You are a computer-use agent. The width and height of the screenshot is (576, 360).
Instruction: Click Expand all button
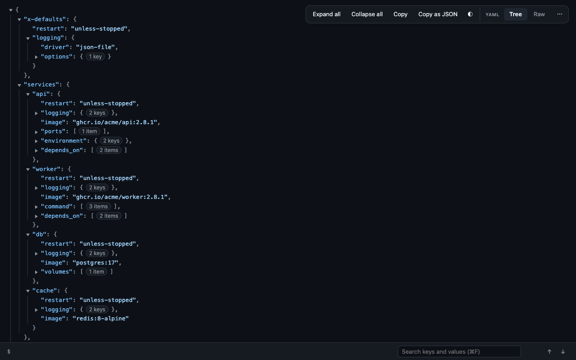pyautogui.click(x=327, y=14)
